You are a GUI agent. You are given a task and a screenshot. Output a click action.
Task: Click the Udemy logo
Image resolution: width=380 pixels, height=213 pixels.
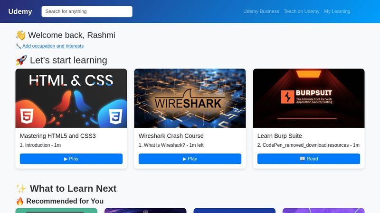[20, 11]
